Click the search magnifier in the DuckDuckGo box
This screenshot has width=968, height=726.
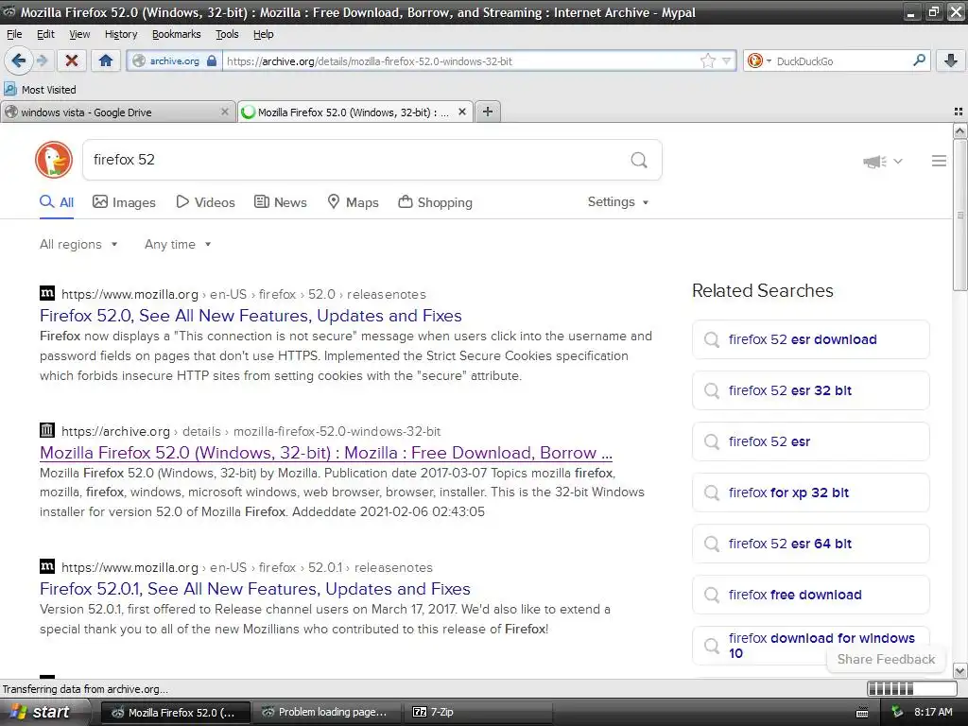pyautogui.click(x=639, y=161)
